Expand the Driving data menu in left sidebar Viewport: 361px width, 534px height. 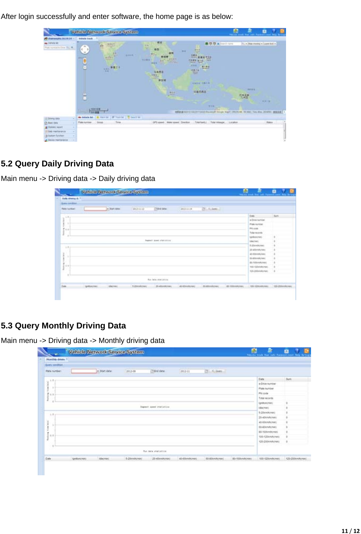click(x=59, y=118)
